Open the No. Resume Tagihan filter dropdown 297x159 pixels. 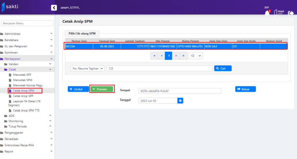(x=88, y=68)
